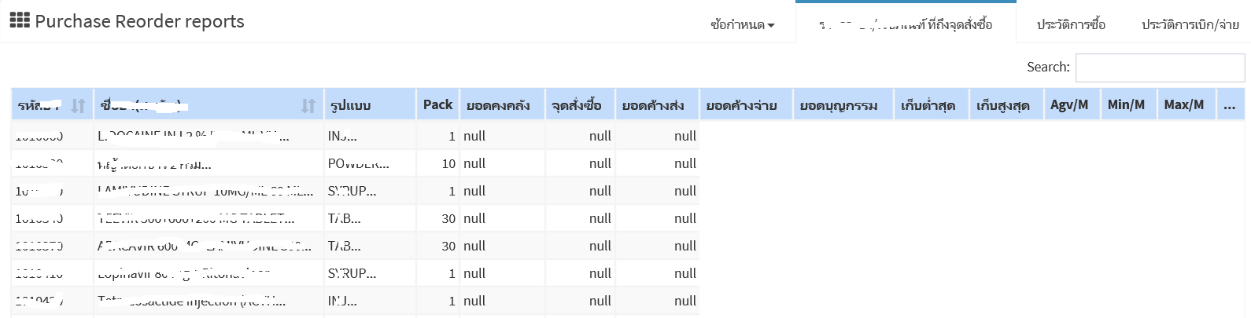Viewport: 1251px width, 318px height.
Task: Click the เก็บต่ำสุด column header
Action: click(x=928, y=105)
